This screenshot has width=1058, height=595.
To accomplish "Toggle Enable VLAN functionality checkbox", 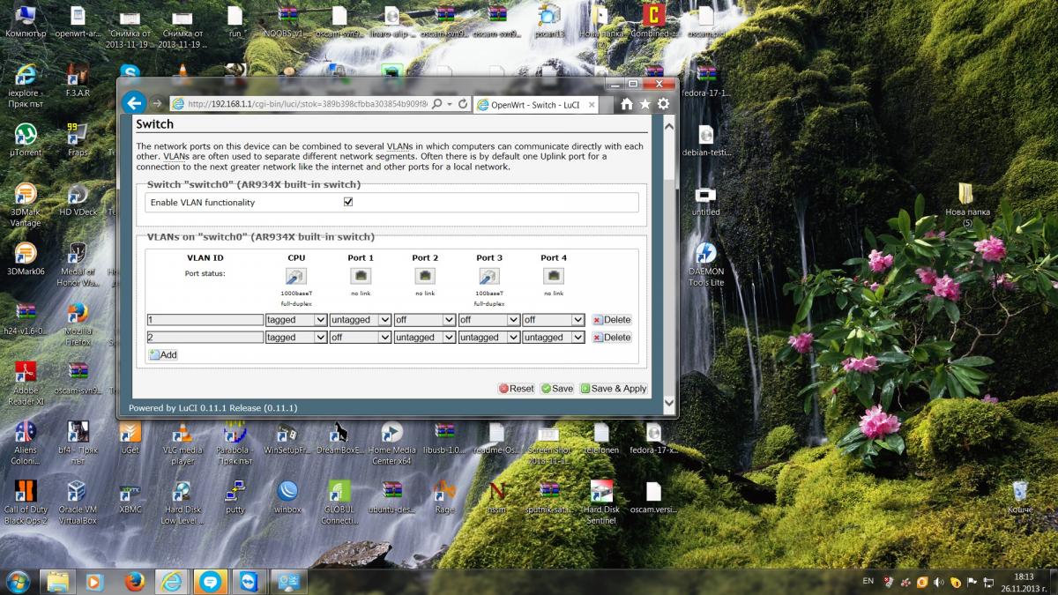I will tap(348, 202).
